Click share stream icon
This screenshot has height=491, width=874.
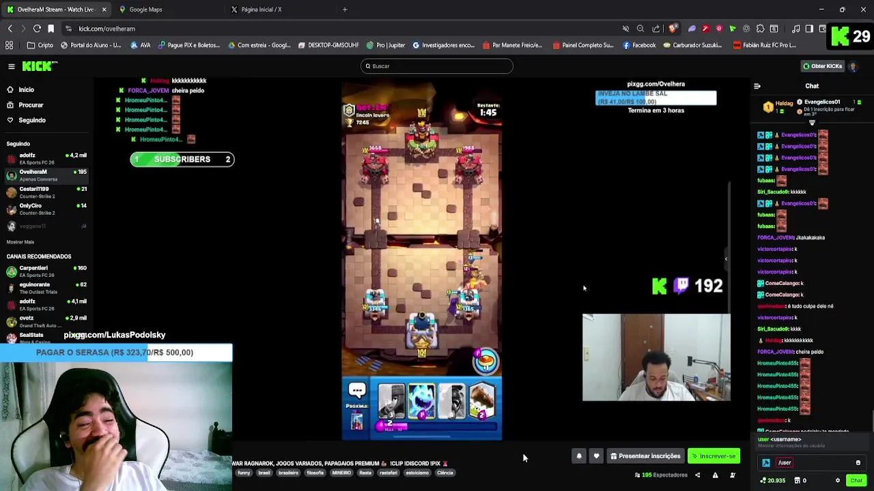(697, 475)
